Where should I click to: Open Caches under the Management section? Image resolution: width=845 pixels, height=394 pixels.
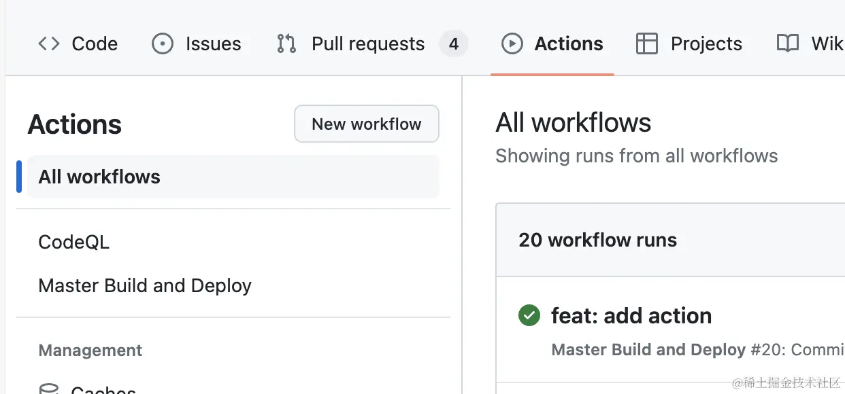click(x=103, y=391)
